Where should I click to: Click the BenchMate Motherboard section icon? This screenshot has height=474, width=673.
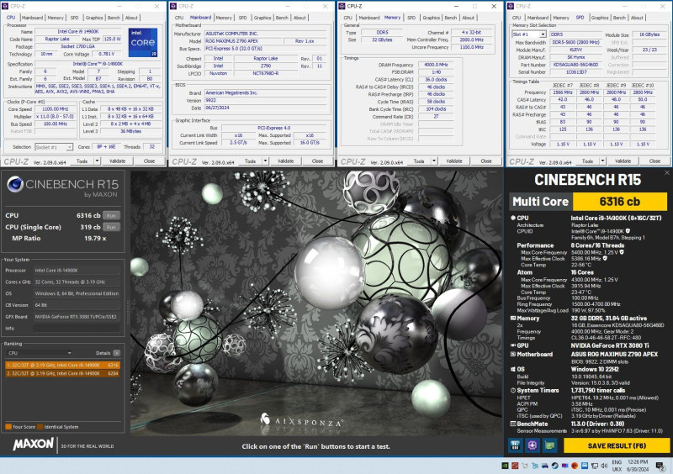pyautogui.click(x=513, y=355)
